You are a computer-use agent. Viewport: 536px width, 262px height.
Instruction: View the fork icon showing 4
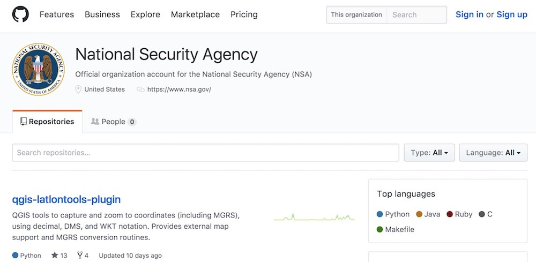tap(80, 255)
